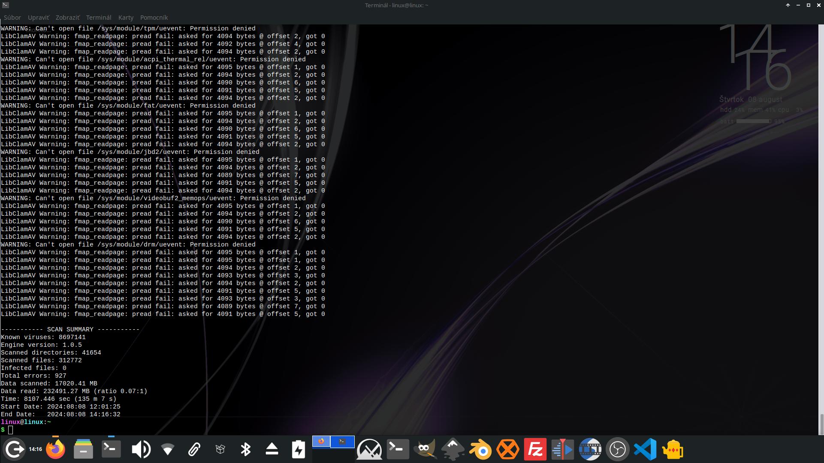Open the Terminál menu
This screenshot has height=463, width=824.
click(99, 18)
